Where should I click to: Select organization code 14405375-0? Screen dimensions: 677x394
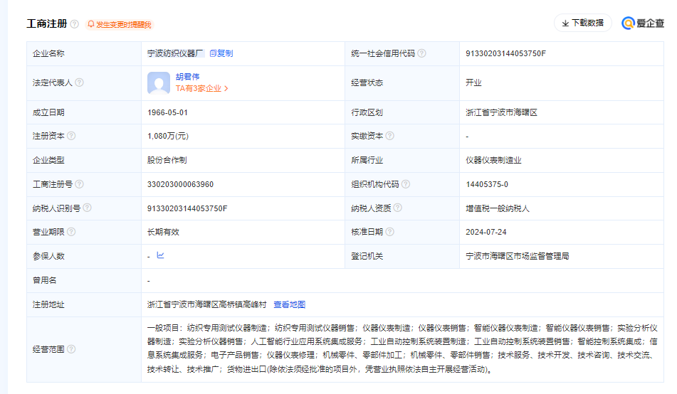(x=487, y=184)
